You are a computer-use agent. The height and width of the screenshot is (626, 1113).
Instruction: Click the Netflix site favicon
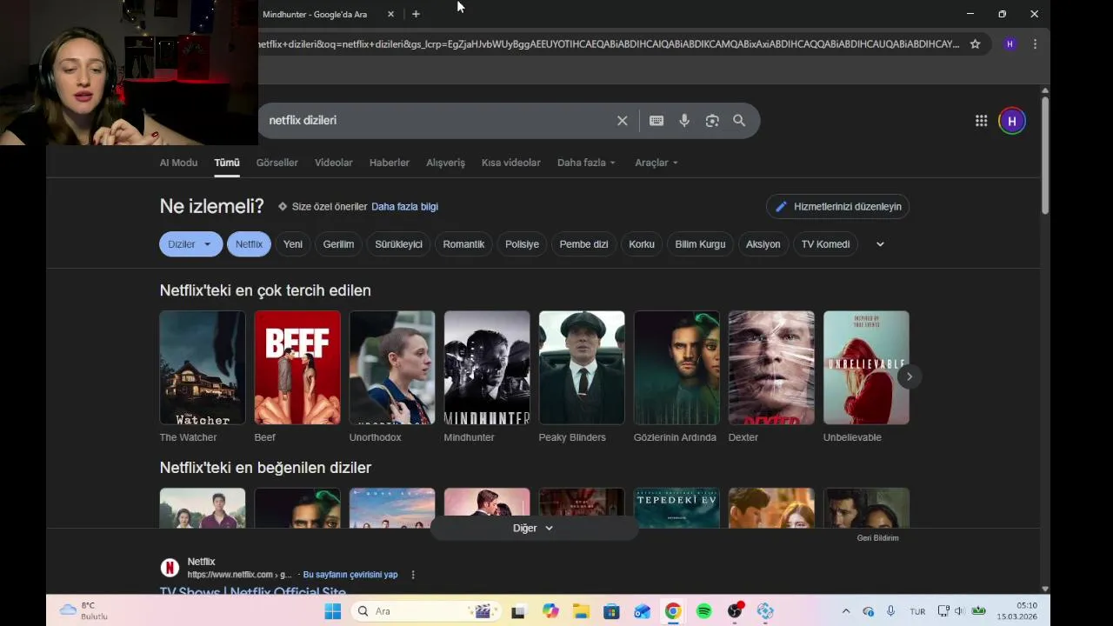tap(170, 568)
